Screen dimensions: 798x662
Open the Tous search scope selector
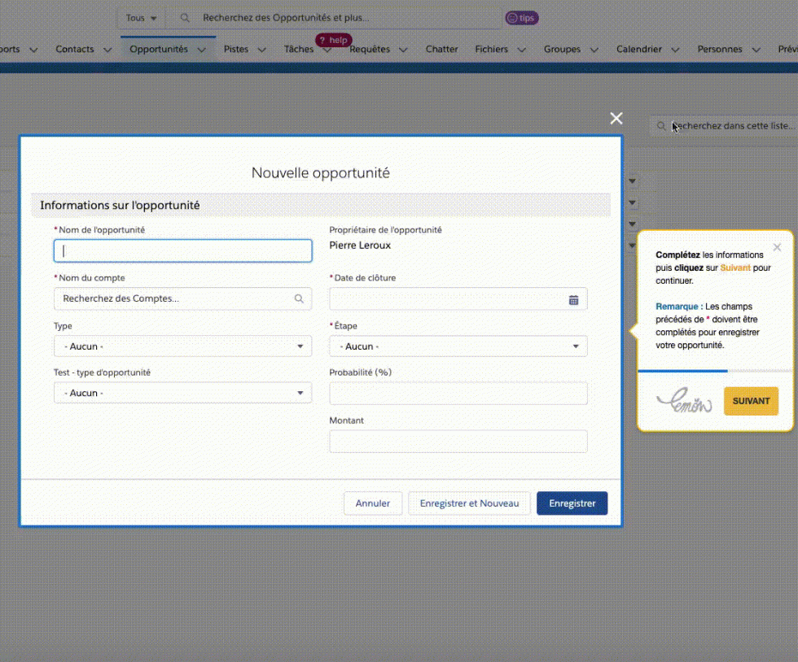(x=138, y=17)
